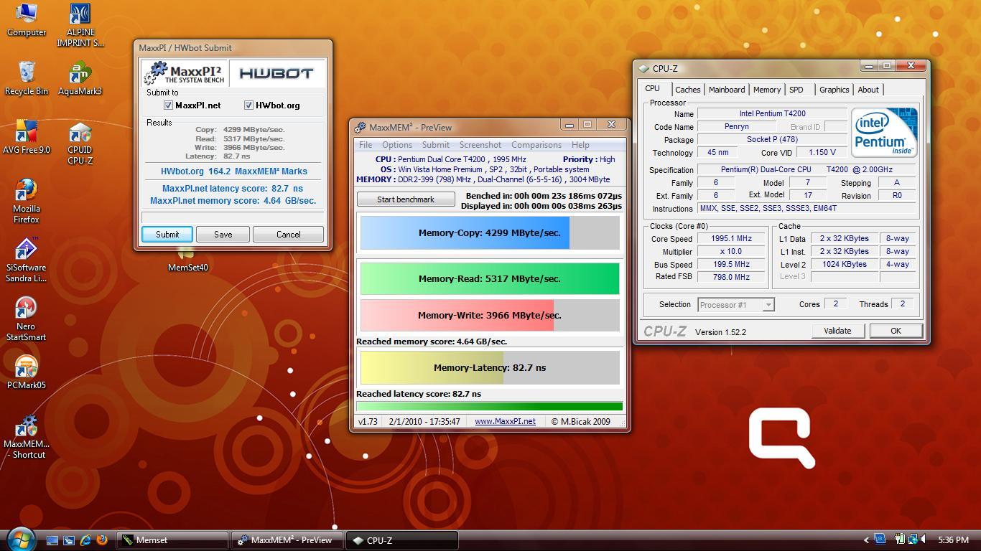Screen dimensions: 981x551
Task: Select the MemSet40 desktop icon
Action: (187, 261)
